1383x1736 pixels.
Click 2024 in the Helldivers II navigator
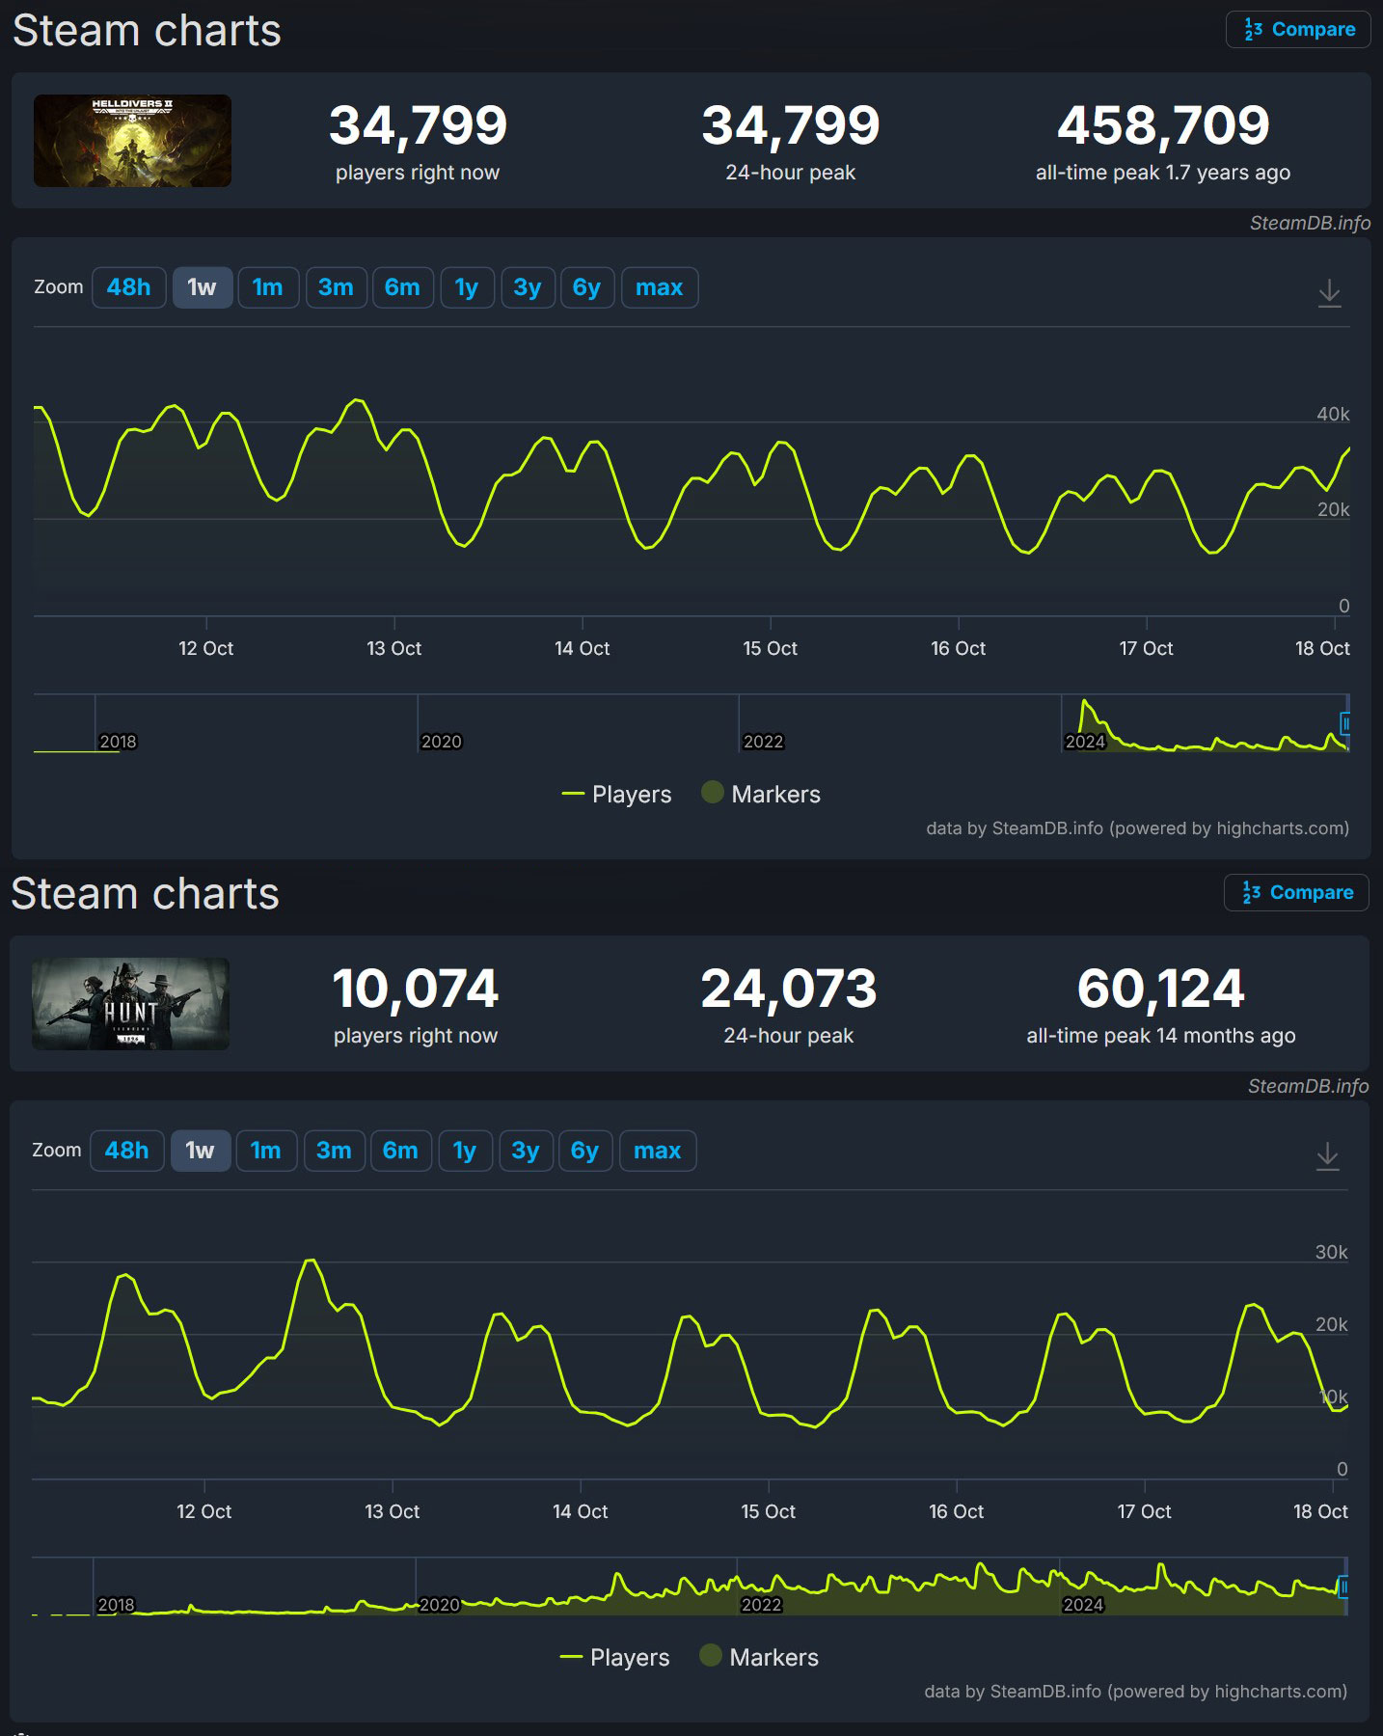1085,742
